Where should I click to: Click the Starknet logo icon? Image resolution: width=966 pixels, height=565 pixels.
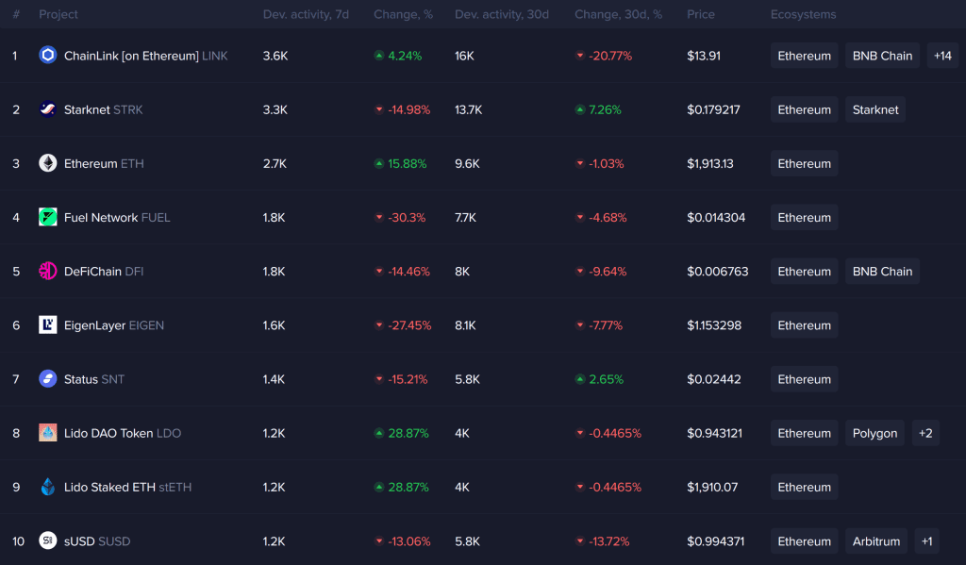48,109
